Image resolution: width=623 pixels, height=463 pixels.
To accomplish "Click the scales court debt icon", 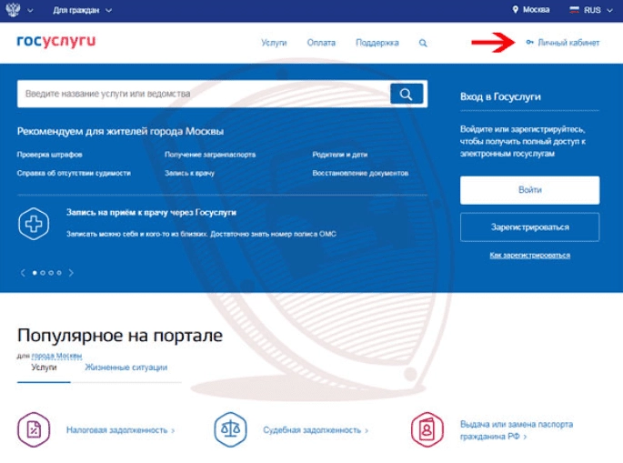I will [x=230, y=429].
